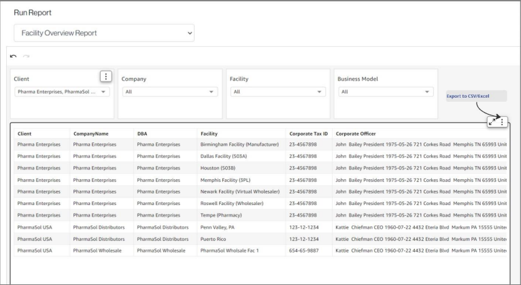Click the undo arrow icon
Image resolution: width=521 pixels, height=285 pixels.
[x=13, y=57]
